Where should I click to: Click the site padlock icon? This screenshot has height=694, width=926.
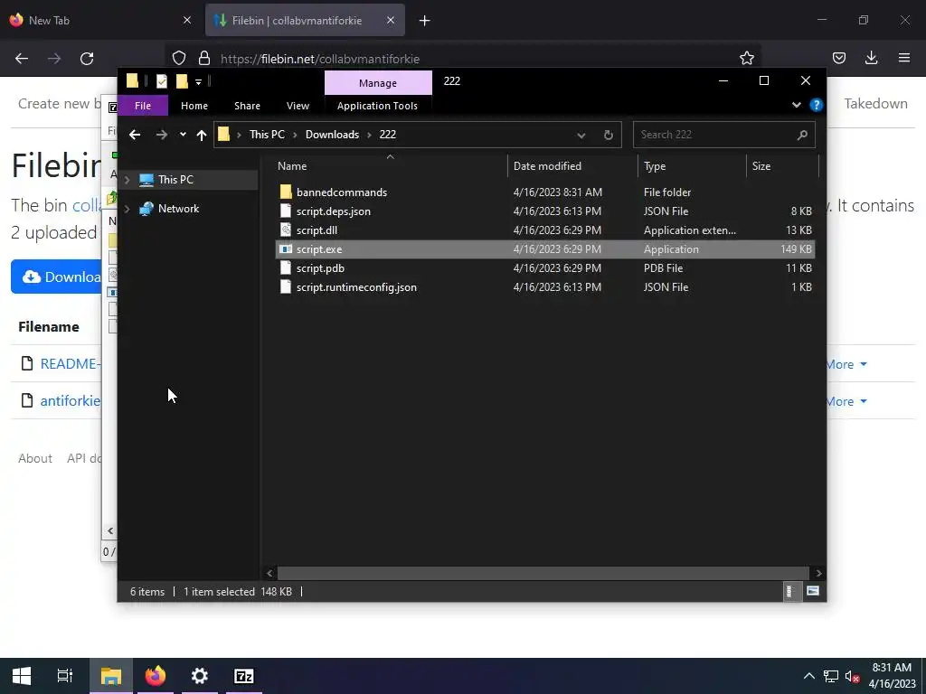coord(203,58)
